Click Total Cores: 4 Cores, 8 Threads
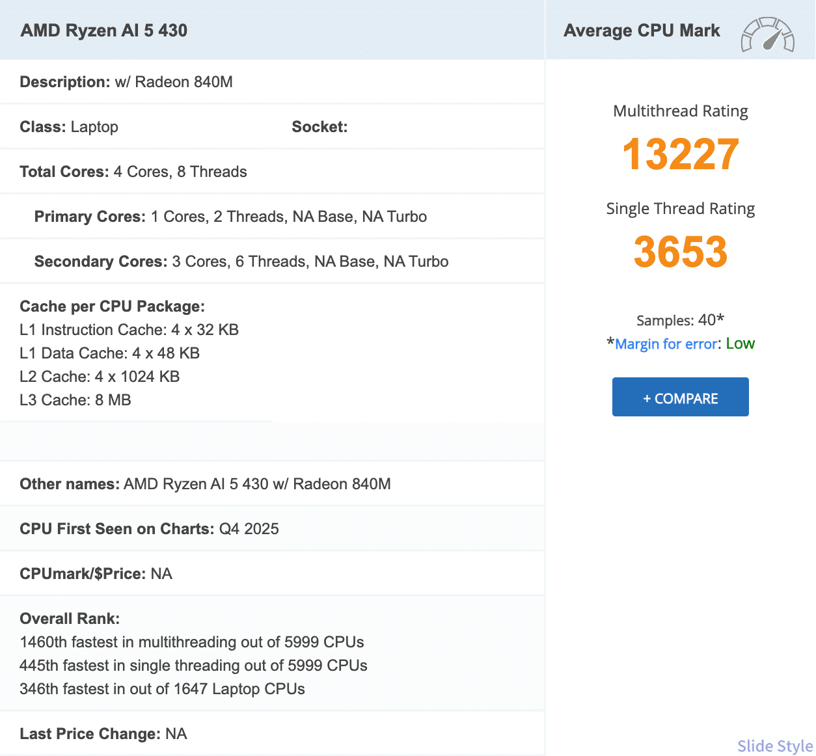The height and width of the screenshot is (756, 816). point(133,172)
